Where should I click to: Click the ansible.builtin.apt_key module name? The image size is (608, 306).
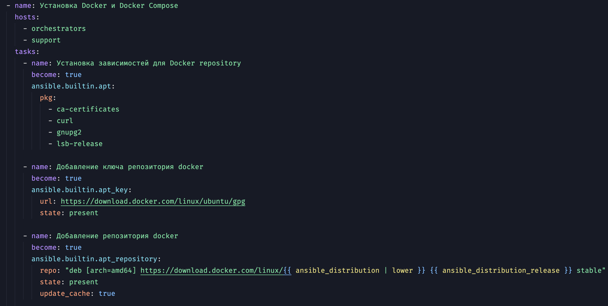[81, 190]
